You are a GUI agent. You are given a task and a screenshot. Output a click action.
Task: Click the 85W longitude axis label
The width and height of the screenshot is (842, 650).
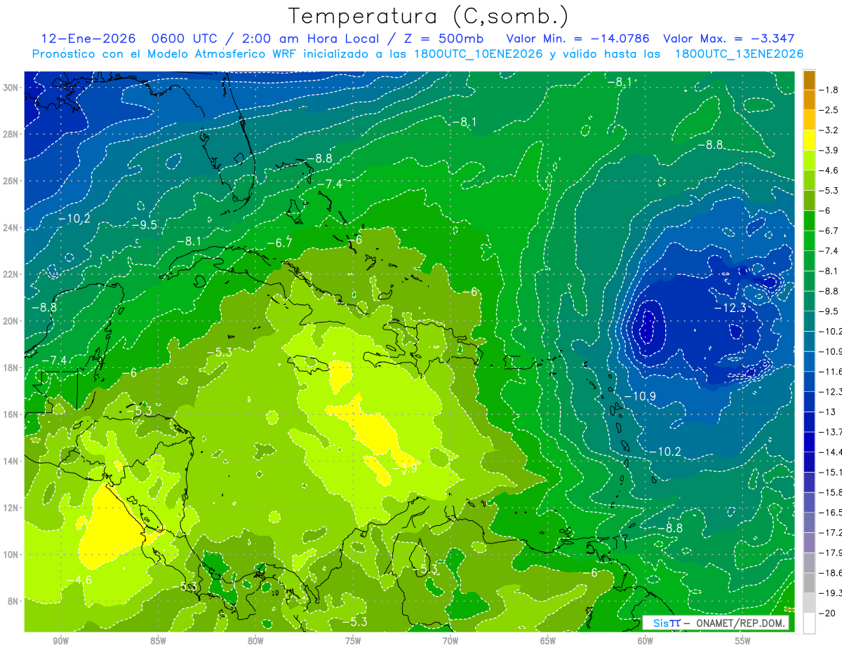[x=158, y=641]
